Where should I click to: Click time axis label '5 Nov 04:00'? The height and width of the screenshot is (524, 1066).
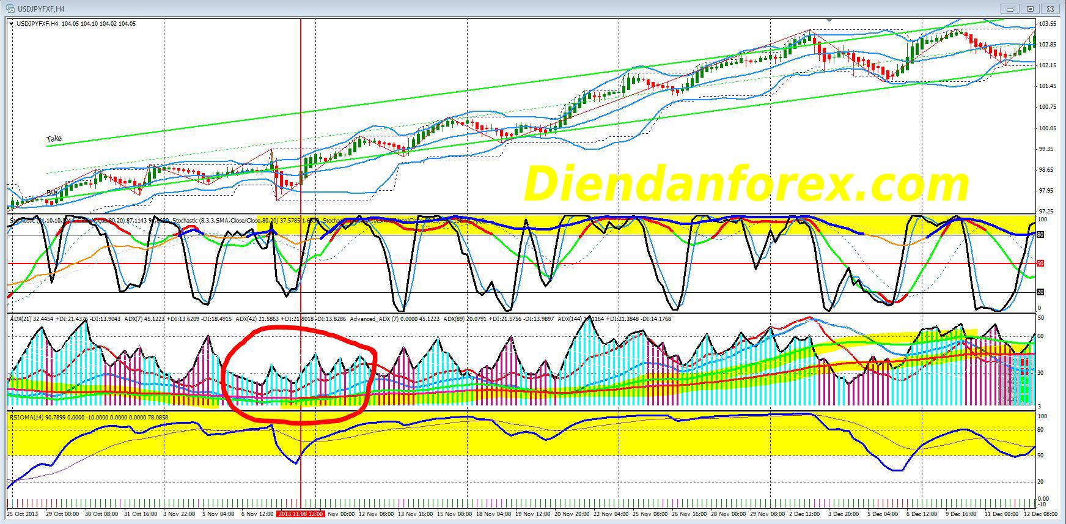coord(218,514)
